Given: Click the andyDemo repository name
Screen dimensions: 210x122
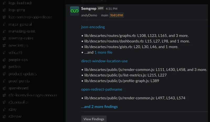Looking at the screenshot, I should coord(89,15).
